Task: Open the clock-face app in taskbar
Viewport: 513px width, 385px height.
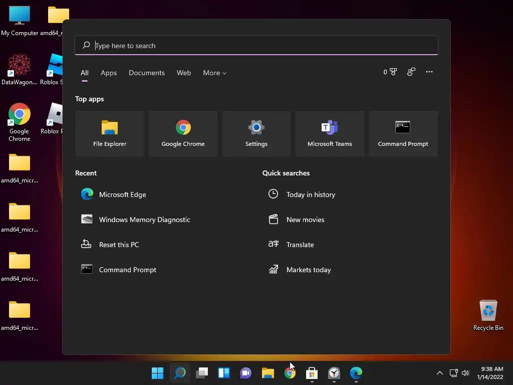Action: coord(334,373)
